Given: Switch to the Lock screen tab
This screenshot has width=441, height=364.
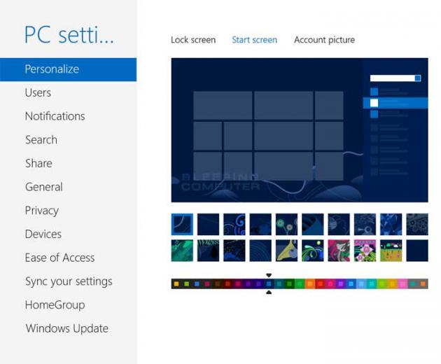Looking at the screenshot, I should point(193,40).
